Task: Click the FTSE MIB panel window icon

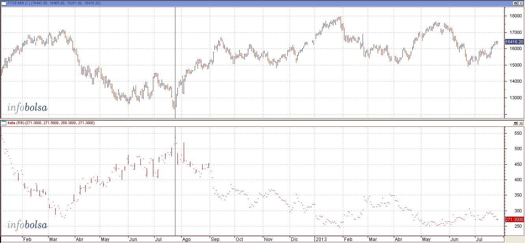Action: (x=4, y=3)
